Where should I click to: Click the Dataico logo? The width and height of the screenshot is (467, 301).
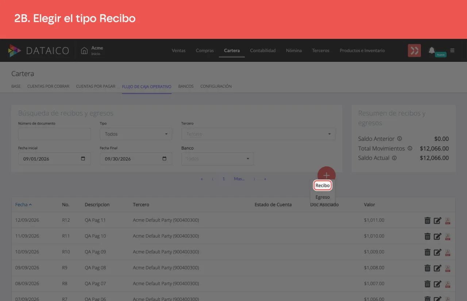tap(39, 51)
